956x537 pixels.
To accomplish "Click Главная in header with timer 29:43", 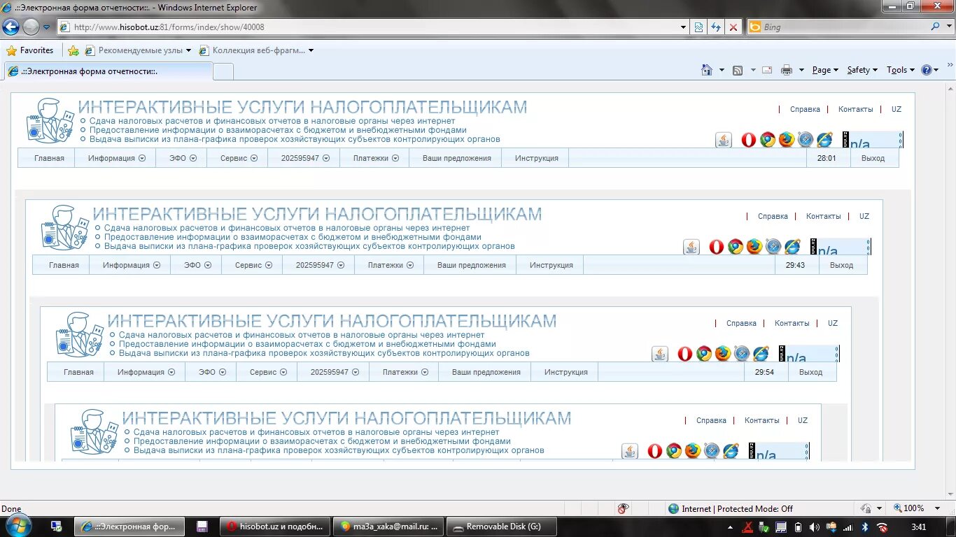I will pos(64,265).
